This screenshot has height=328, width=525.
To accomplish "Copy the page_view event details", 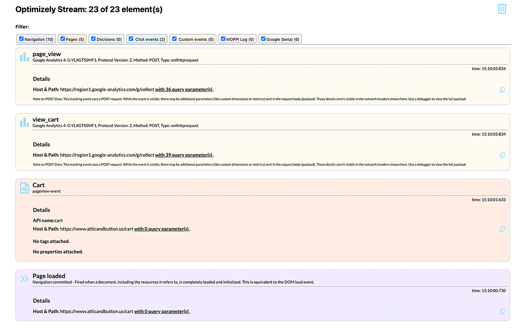I will click(502, 89).
